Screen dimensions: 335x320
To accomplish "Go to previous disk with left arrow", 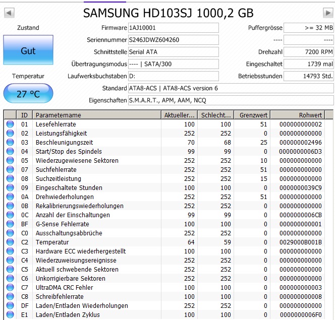I will [x=9, y=13].
